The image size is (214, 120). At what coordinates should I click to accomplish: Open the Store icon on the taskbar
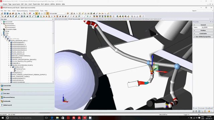coord(63,118)
